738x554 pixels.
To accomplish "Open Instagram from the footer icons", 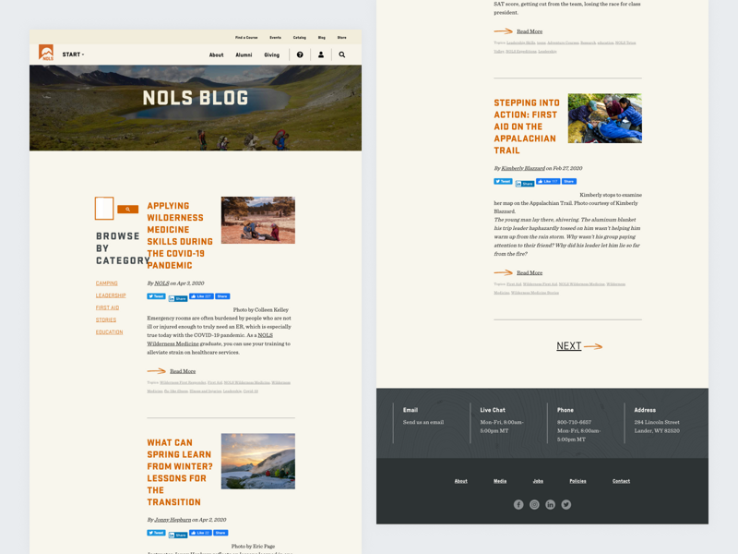I will click(534, 504).
